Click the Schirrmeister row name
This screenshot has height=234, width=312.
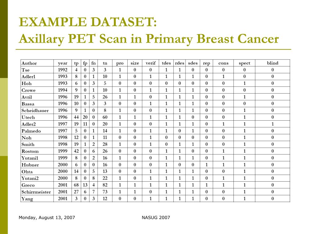36,192
